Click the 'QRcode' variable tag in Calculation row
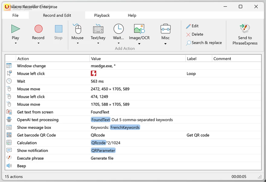The width and height of the screenshot is (266, 182). pyautogui.click(x=98, y=143)
